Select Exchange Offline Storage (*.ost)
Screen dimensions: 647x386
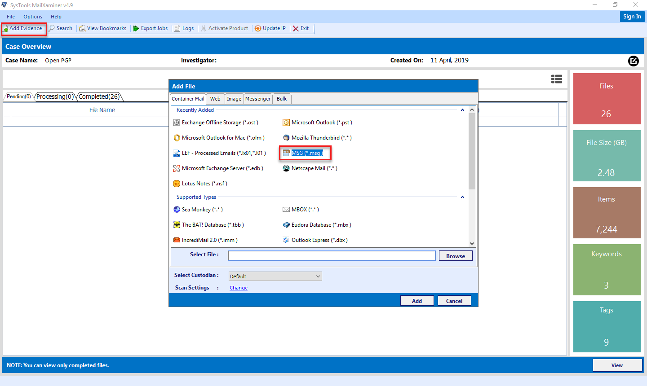tap(216, 123)
